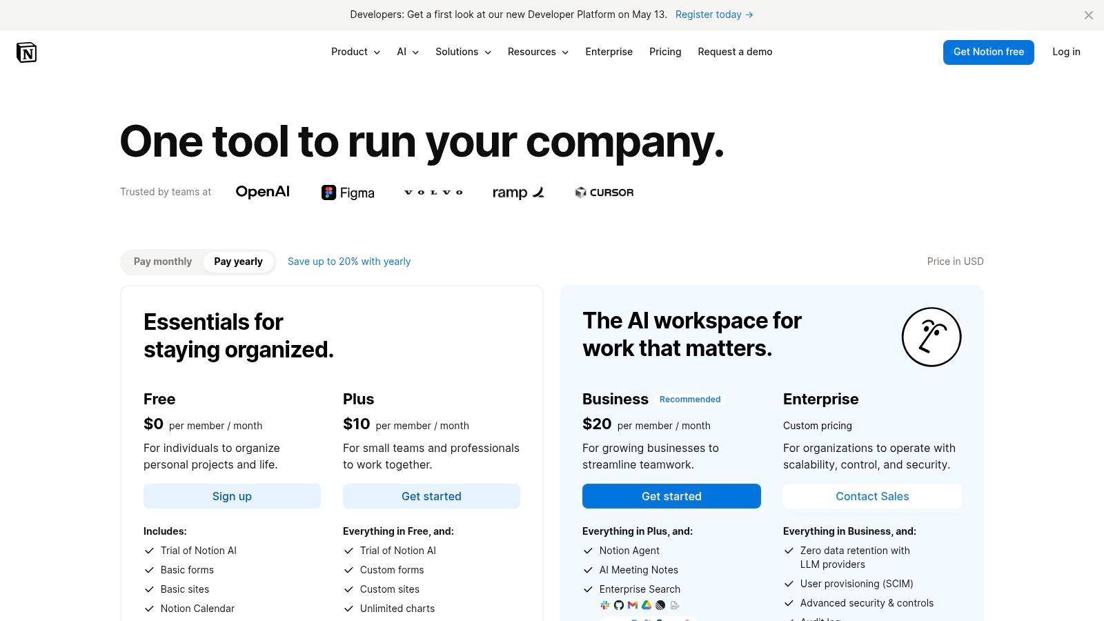The width and height of the screenshot is (1104, 621).
Task: Expand the Solutions dropdown
Action: 462,52
